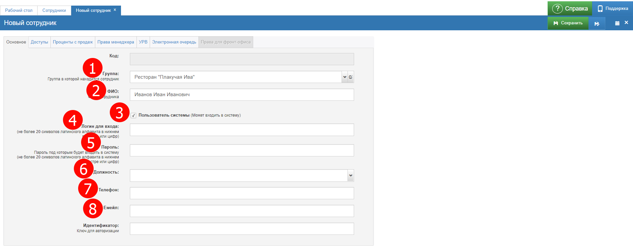Screen dimensions: 633x246
Task: Open the calendar icon in the header
Action: click(x=617, y=23)
